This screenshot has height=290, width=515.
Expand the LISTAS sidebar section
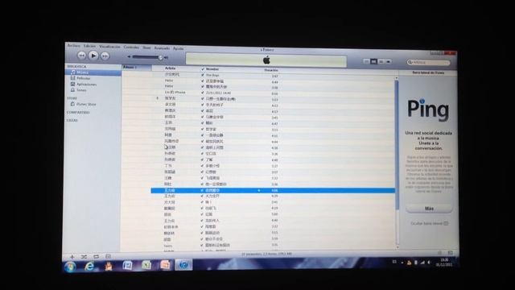point(72,120)
